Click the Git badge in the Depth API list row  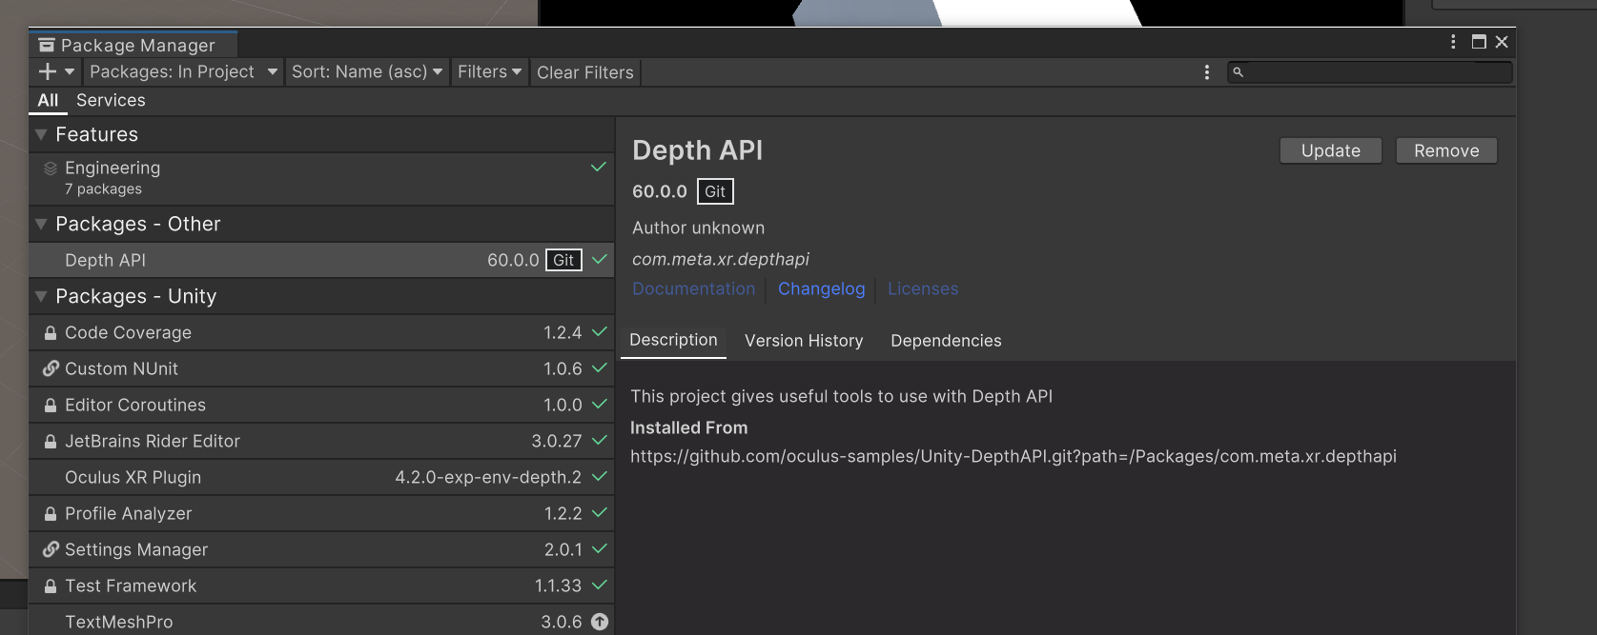point(563,260)
